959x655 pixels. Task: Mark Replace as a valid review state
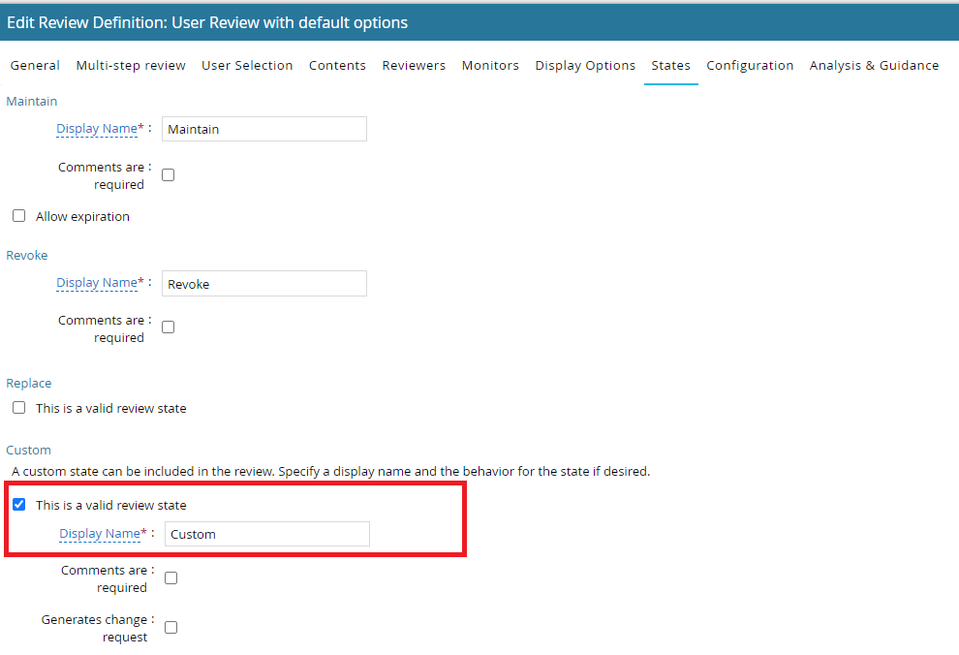tap(19, 408)
